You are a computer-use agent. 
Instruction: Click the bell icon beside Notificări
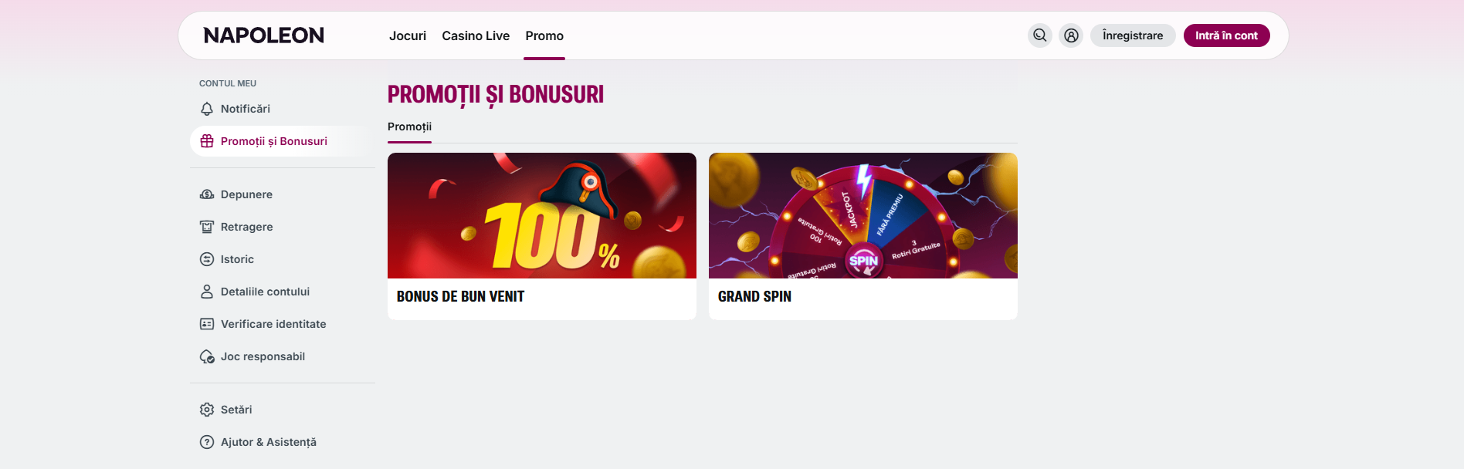(x=207, y=109)
